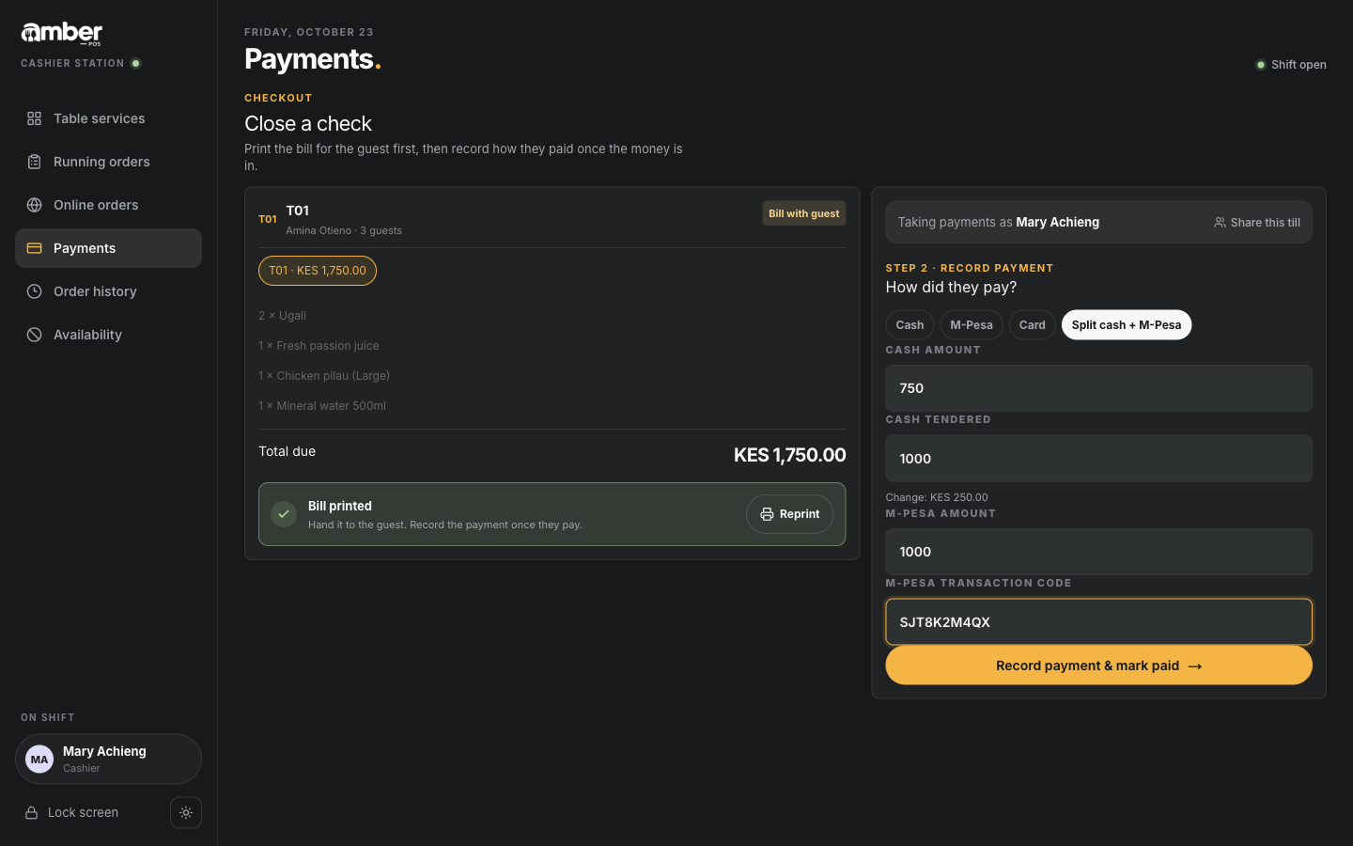Screen dimensions: 1353x846
Task: Select the T01 · KES 1,750.00 check chip
Action: tap(318, 271)
